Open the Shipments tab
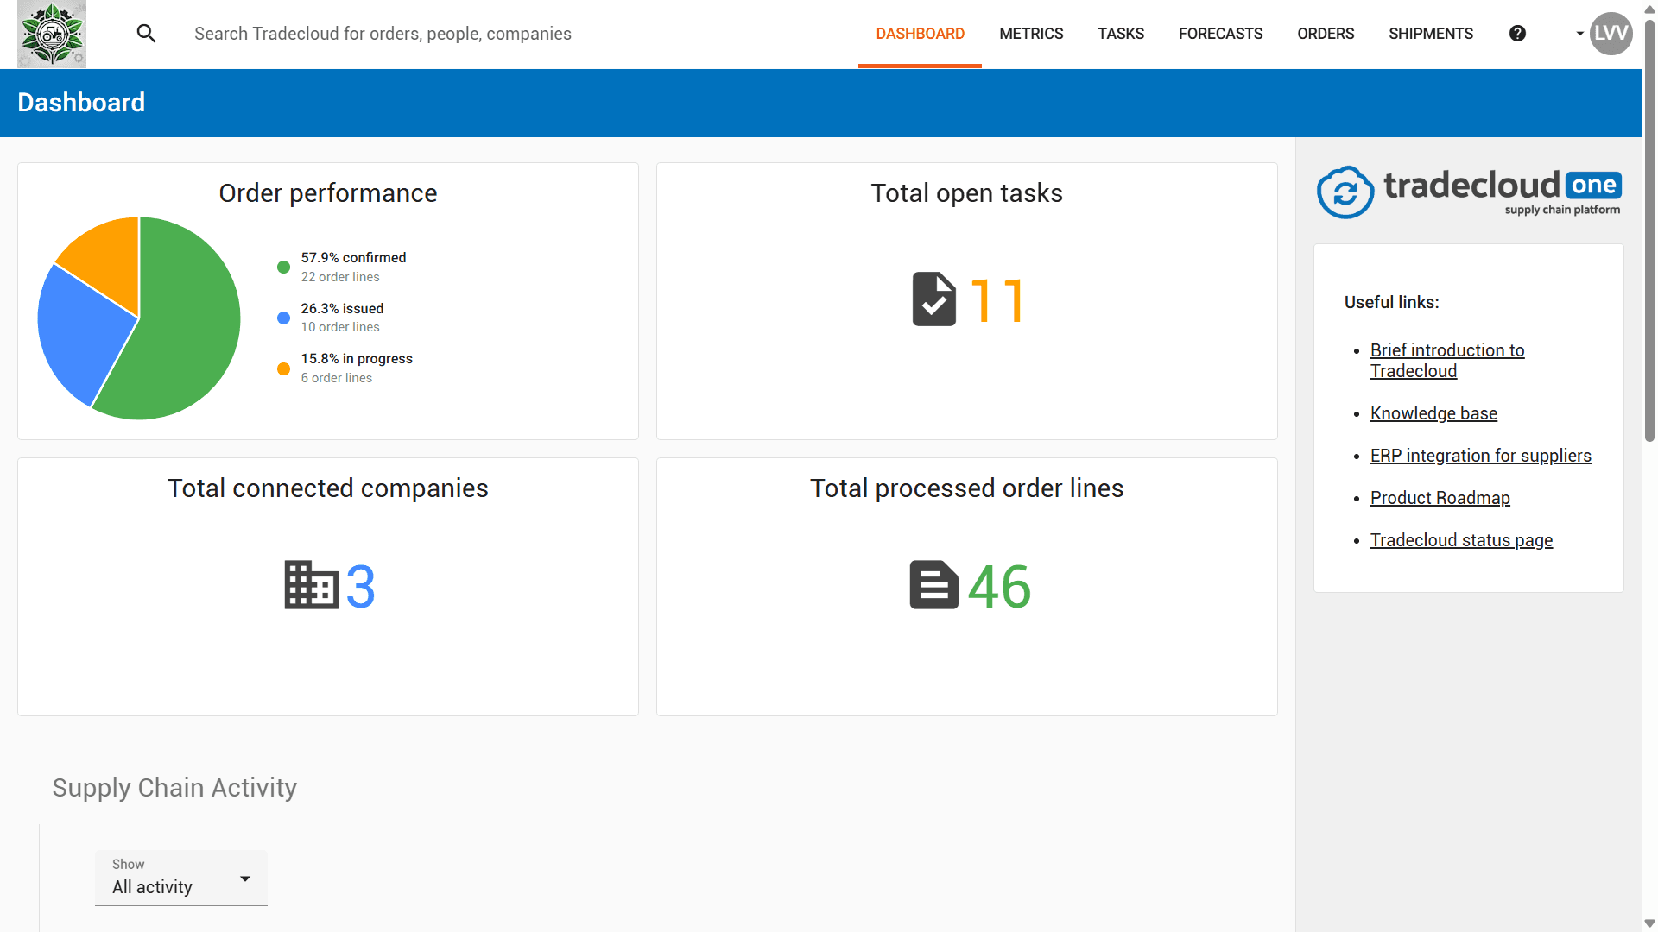The width and height of the screenshot is (1658, 932). (1431, 34)
